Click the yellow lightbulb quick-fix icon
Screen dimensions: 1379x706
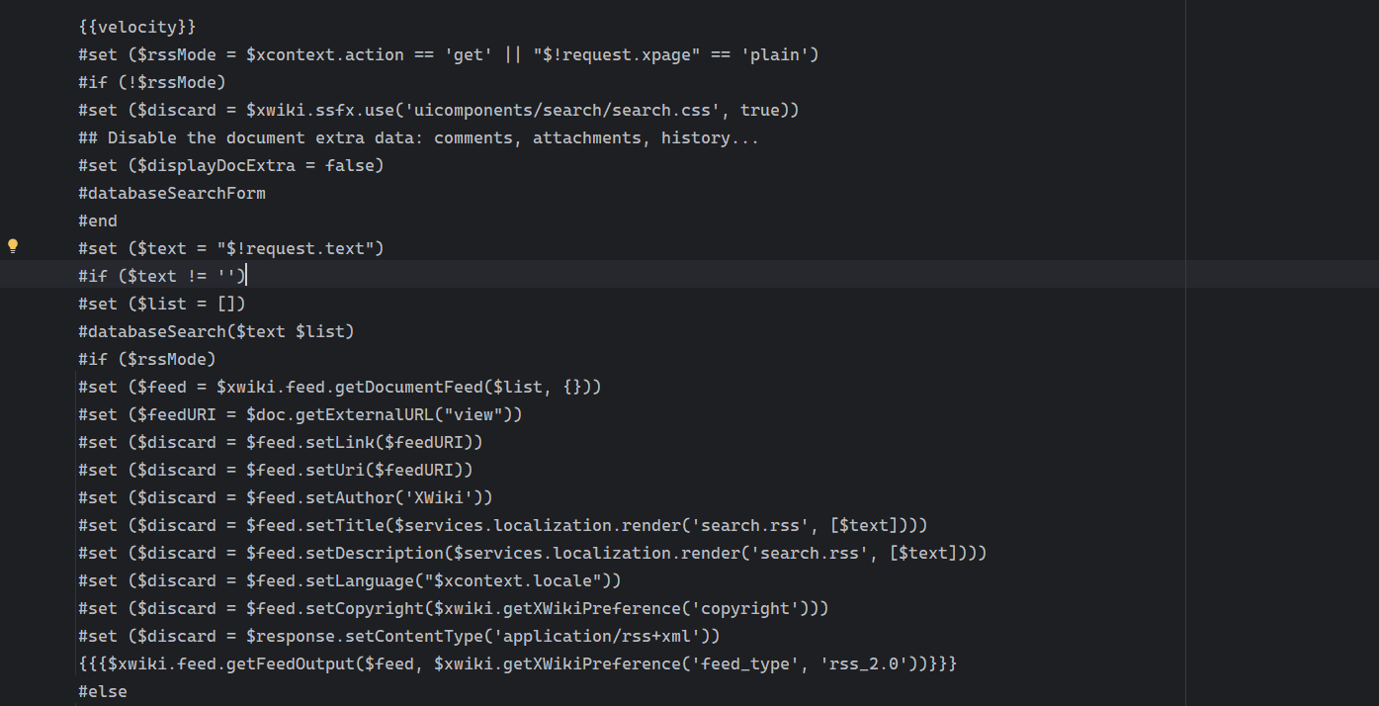coord(13,246)
